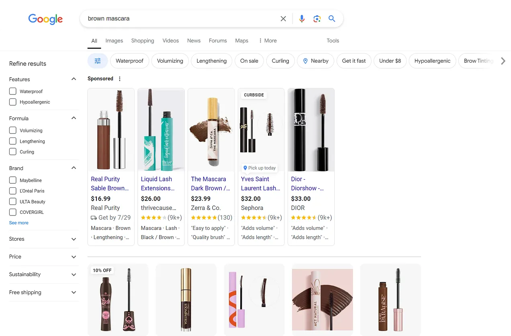The height and width of the screenshot is (336, 511).
Task: Click star rating of Sephora YSL listing
Action: click(x=254, y=217)
